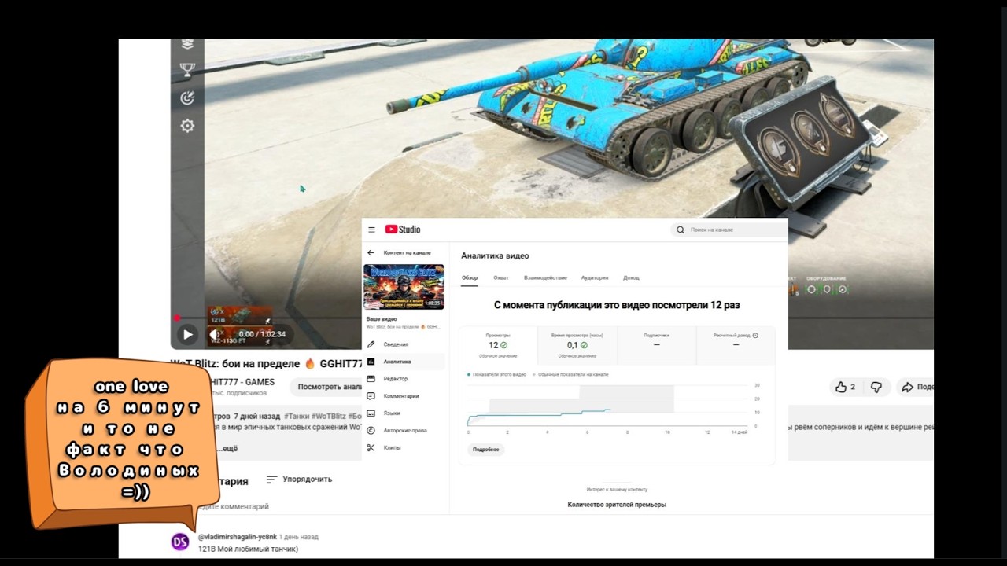Like the video with thumbs-up button
Image resolution: width=1007 pixels, height=566 pixels.
point(845,387)
